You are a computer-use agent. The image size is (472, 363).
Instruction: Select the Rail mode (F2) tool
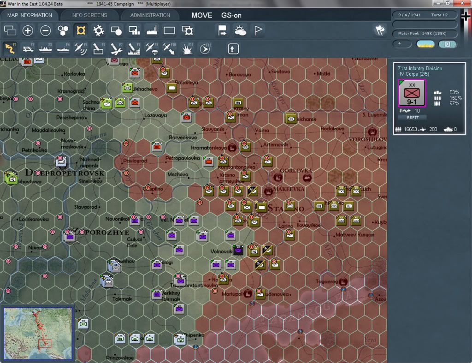[x=28, y=48]
